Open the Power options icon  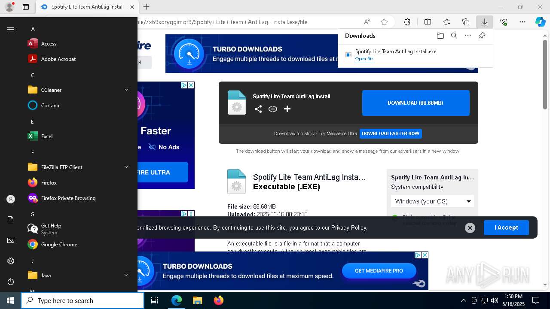tap(11, 282)
